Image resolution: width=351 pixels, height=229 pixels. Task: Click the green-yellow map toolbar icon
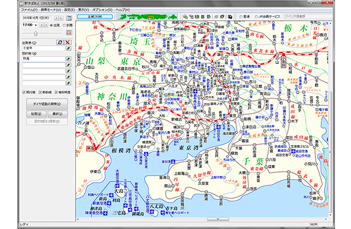tap(197, 17)
